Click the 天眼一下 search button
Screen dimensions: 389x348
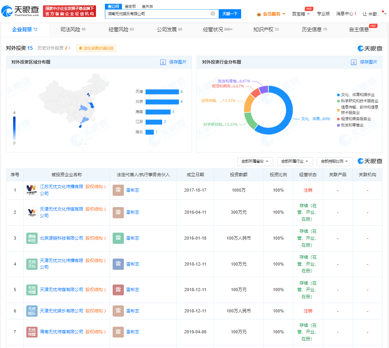tap(230, 14)
